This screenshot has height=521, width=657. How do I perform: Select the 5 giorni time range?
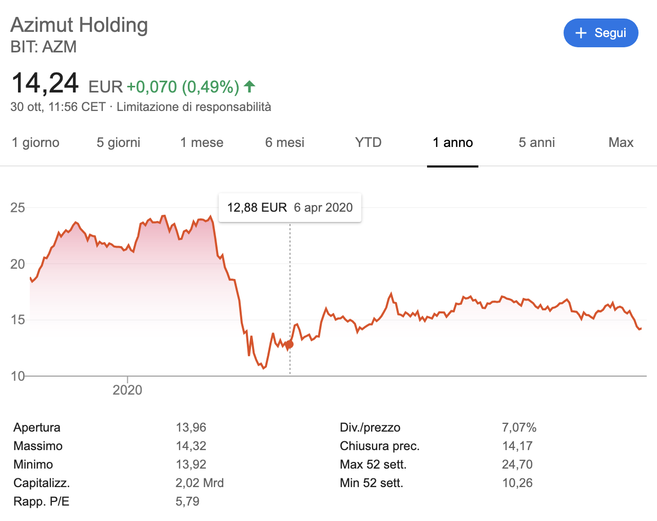[x=119, y=142]
